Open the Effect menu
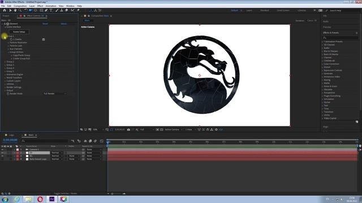Image resolution: width=362 pixels, height=203 pixels. click(40, 6)
